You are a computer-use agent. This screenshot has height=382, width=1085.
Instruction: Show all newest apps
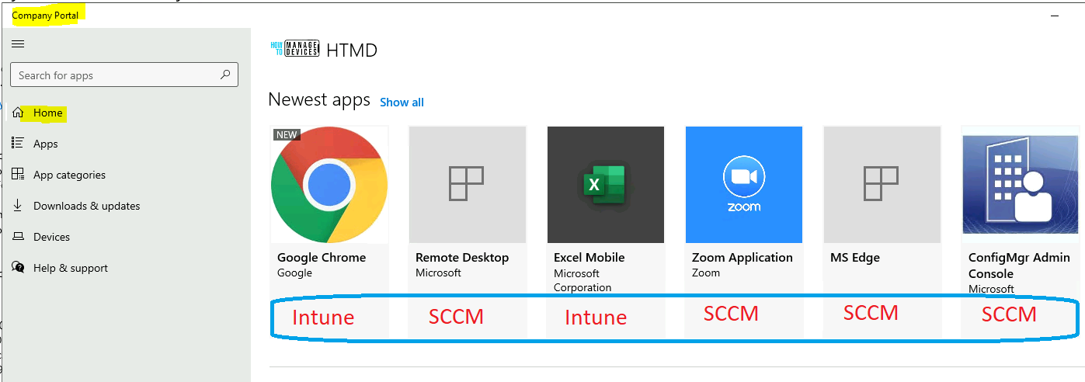coord(402,102)
